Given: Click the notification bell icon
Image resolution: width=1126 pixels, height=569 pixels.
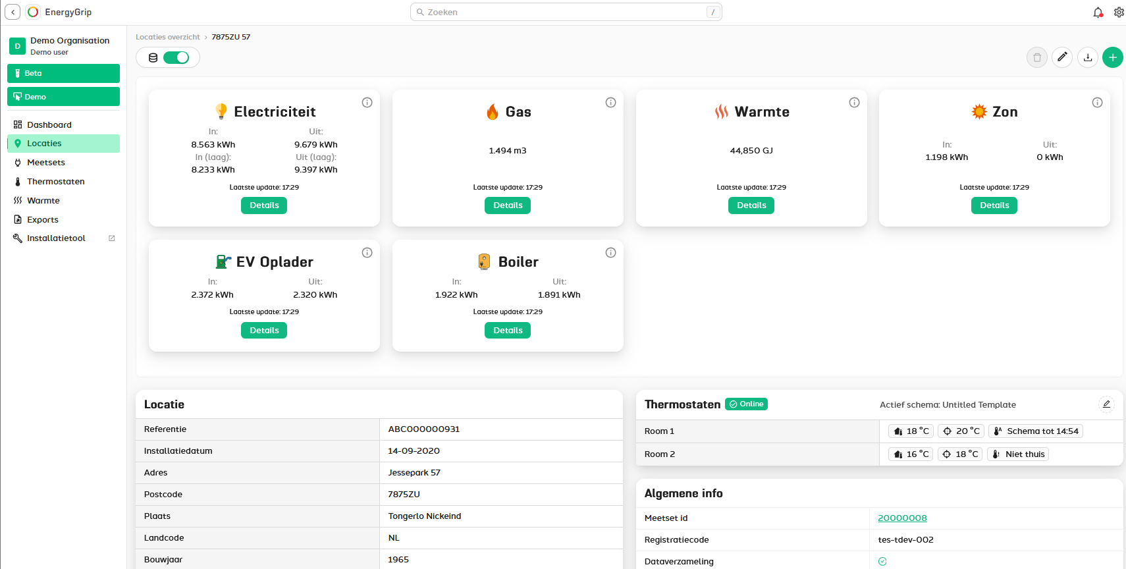Looking at the screenshot, I should coord(1098,13).
